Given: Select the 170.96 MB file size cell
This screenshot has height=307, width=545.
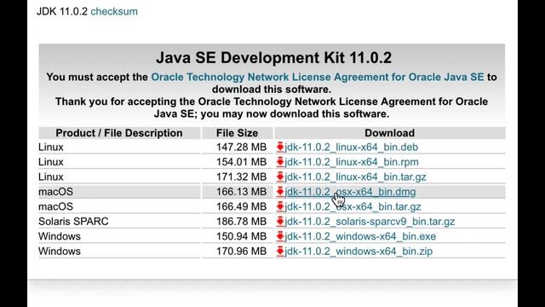Looking at the screenshot, I should (238, 252).
